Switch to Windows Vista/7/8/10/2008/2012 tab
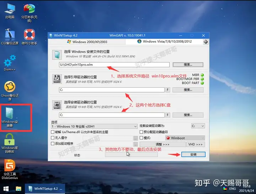The height and width of the screenshot is (194, 256). tap(164, 42)
